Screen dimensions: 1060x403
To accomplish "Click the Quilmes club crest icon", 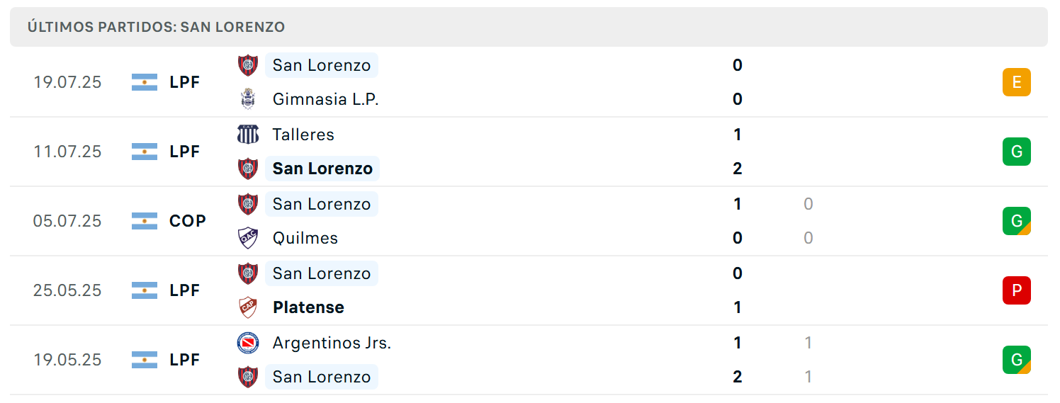I will point(248,238).
